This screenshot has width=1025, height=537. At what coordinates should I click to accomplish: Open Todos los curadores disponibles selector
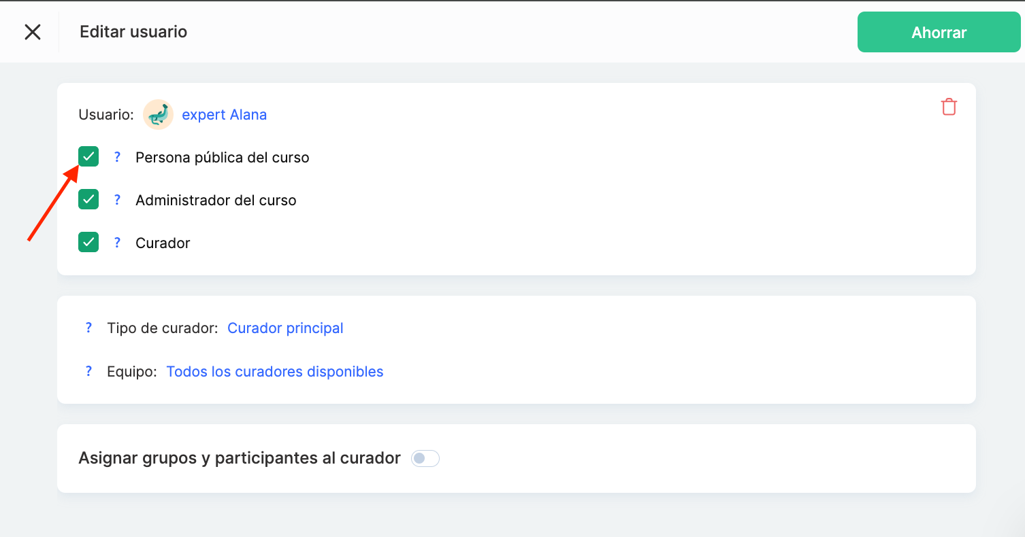coord(275,372)
